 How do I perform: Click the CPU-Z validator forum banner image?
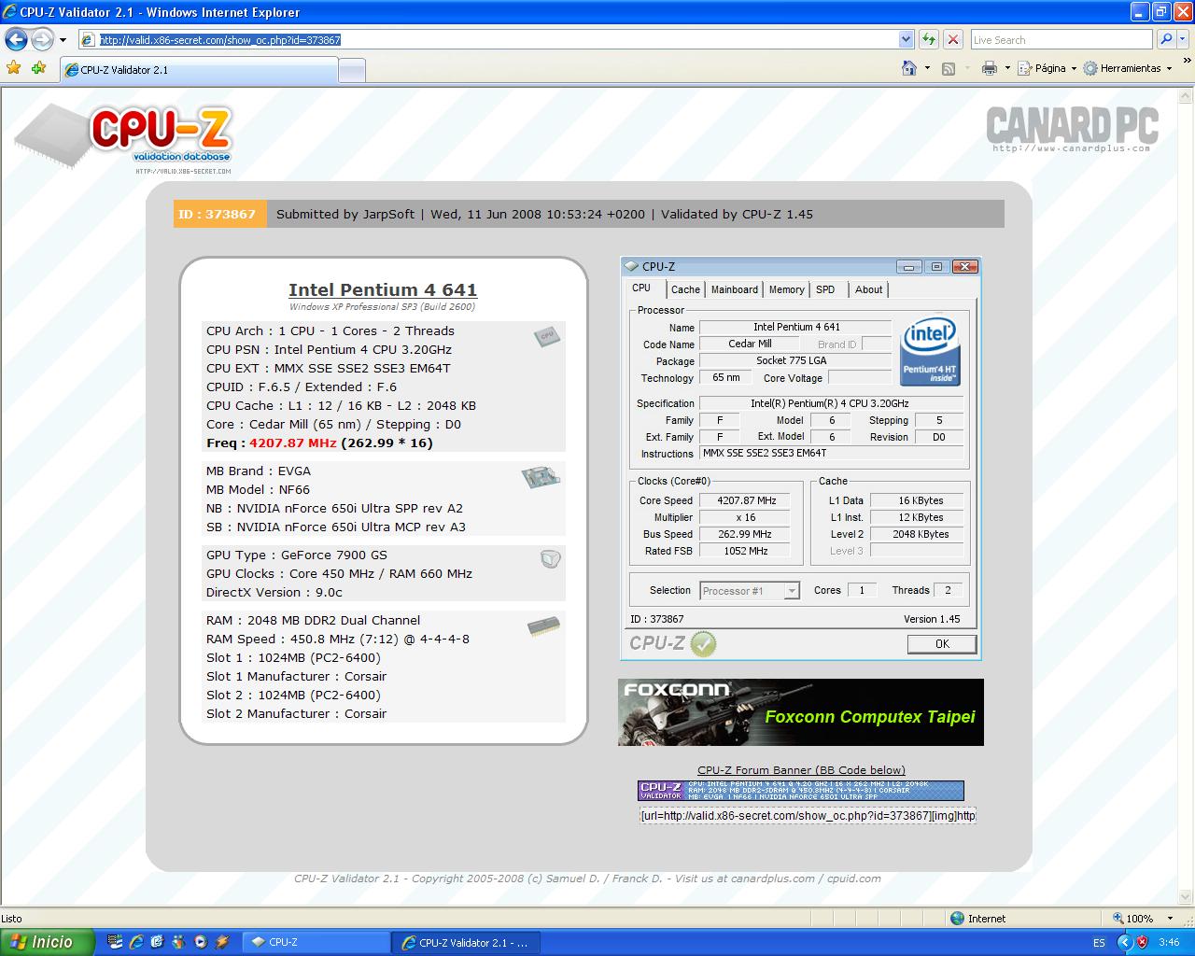pos(801,791)
